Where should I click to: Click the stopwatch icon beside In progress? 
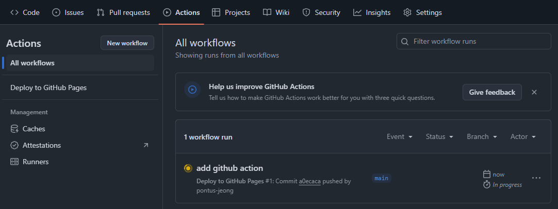tap(487, 184)
